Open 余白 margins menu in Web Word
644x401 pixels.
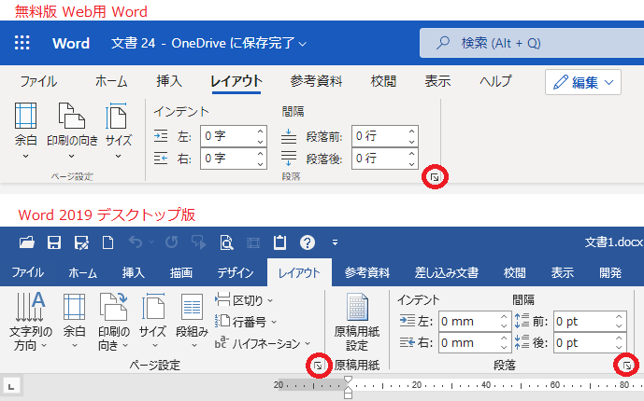[x=26, y=131]
